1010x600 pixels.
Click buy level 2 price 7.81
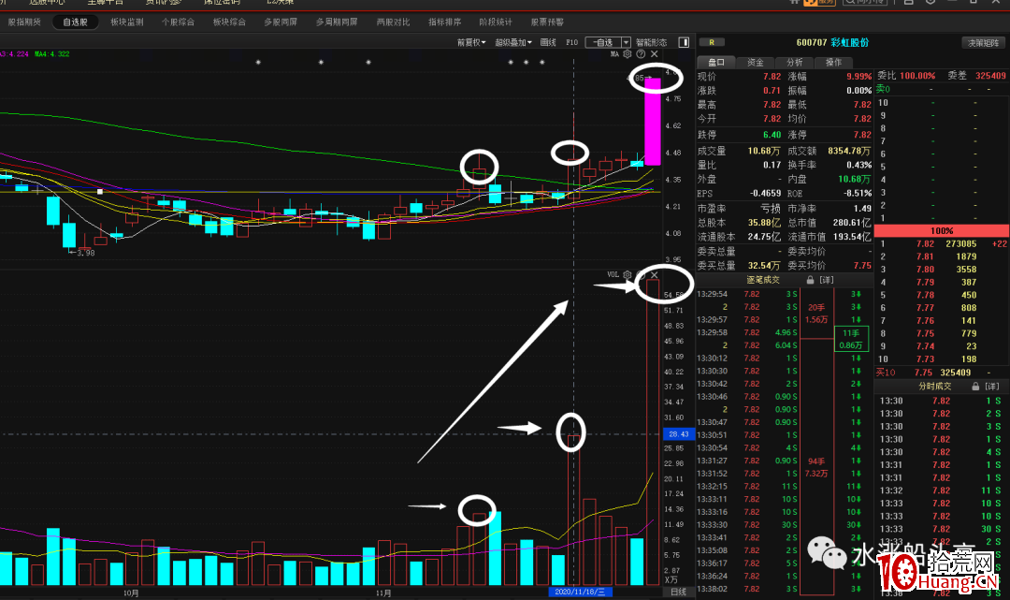click(925, 256)
